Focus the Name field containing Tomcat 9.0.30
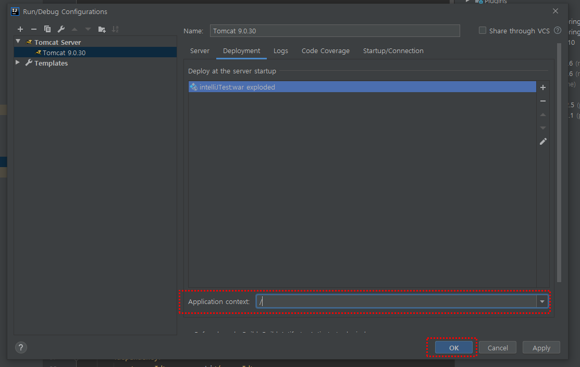580x367 pixels. click(x=335, y=31)
